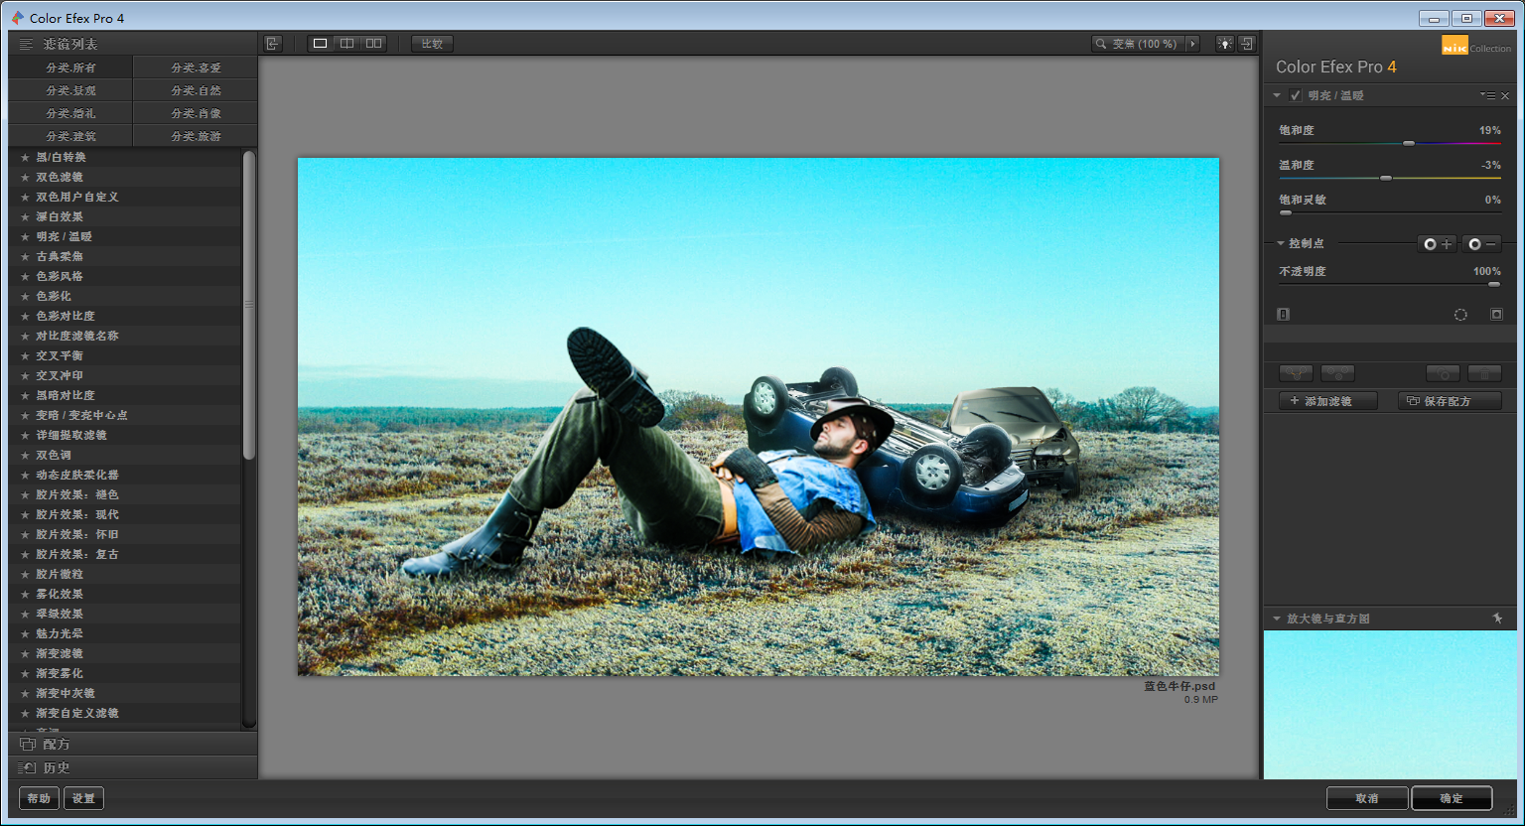Open the filter options menu icon for 明亮/温暖
The width and height of the screenshot is (1525, 826).
tap(1487, 95)
